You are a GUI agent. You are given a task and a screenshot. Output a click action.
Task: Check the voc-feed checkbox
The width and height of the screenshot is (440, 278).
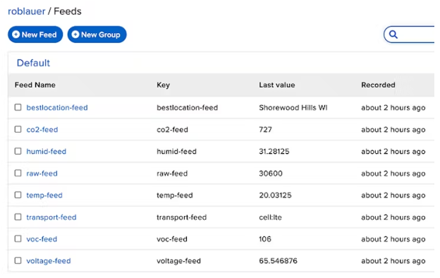point(18,238)
